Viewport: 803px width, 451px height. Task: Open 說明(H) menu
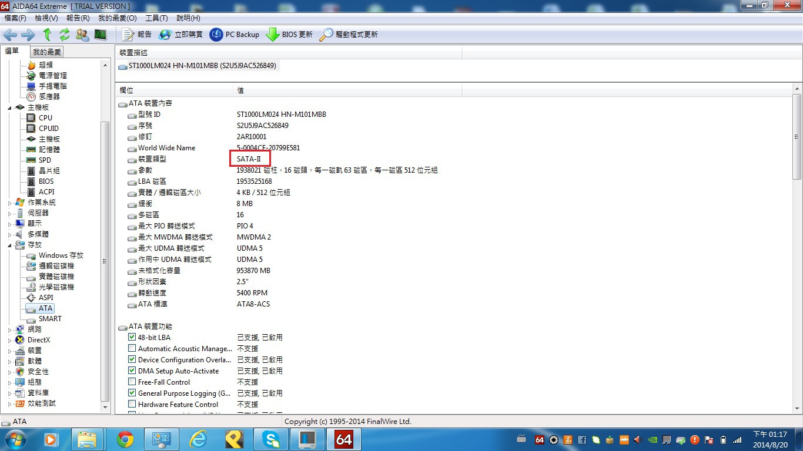tap(188, 18)
